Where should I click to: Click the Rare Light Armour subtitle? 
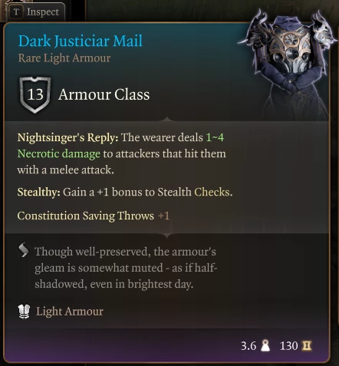[64, 58]
